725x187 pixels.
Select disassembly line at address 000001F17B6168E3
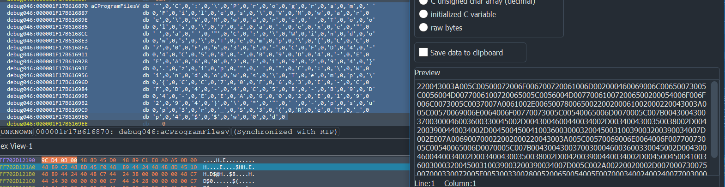pyautogui.click(x=204, y=41)
